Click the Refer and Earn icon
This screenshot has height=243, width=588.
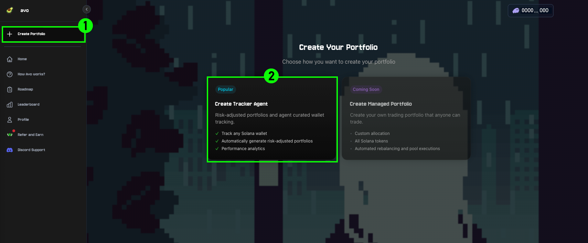tap(10, 135)
